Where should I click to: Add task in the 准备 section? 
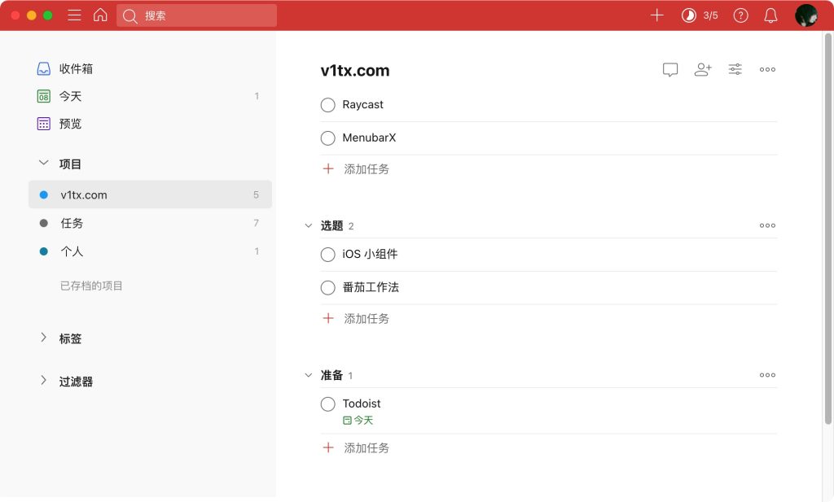357,447
